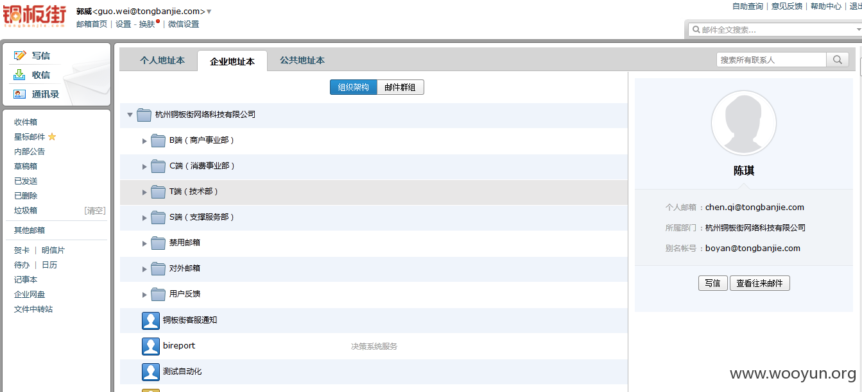Click the contacts card icon

[20, 94]
